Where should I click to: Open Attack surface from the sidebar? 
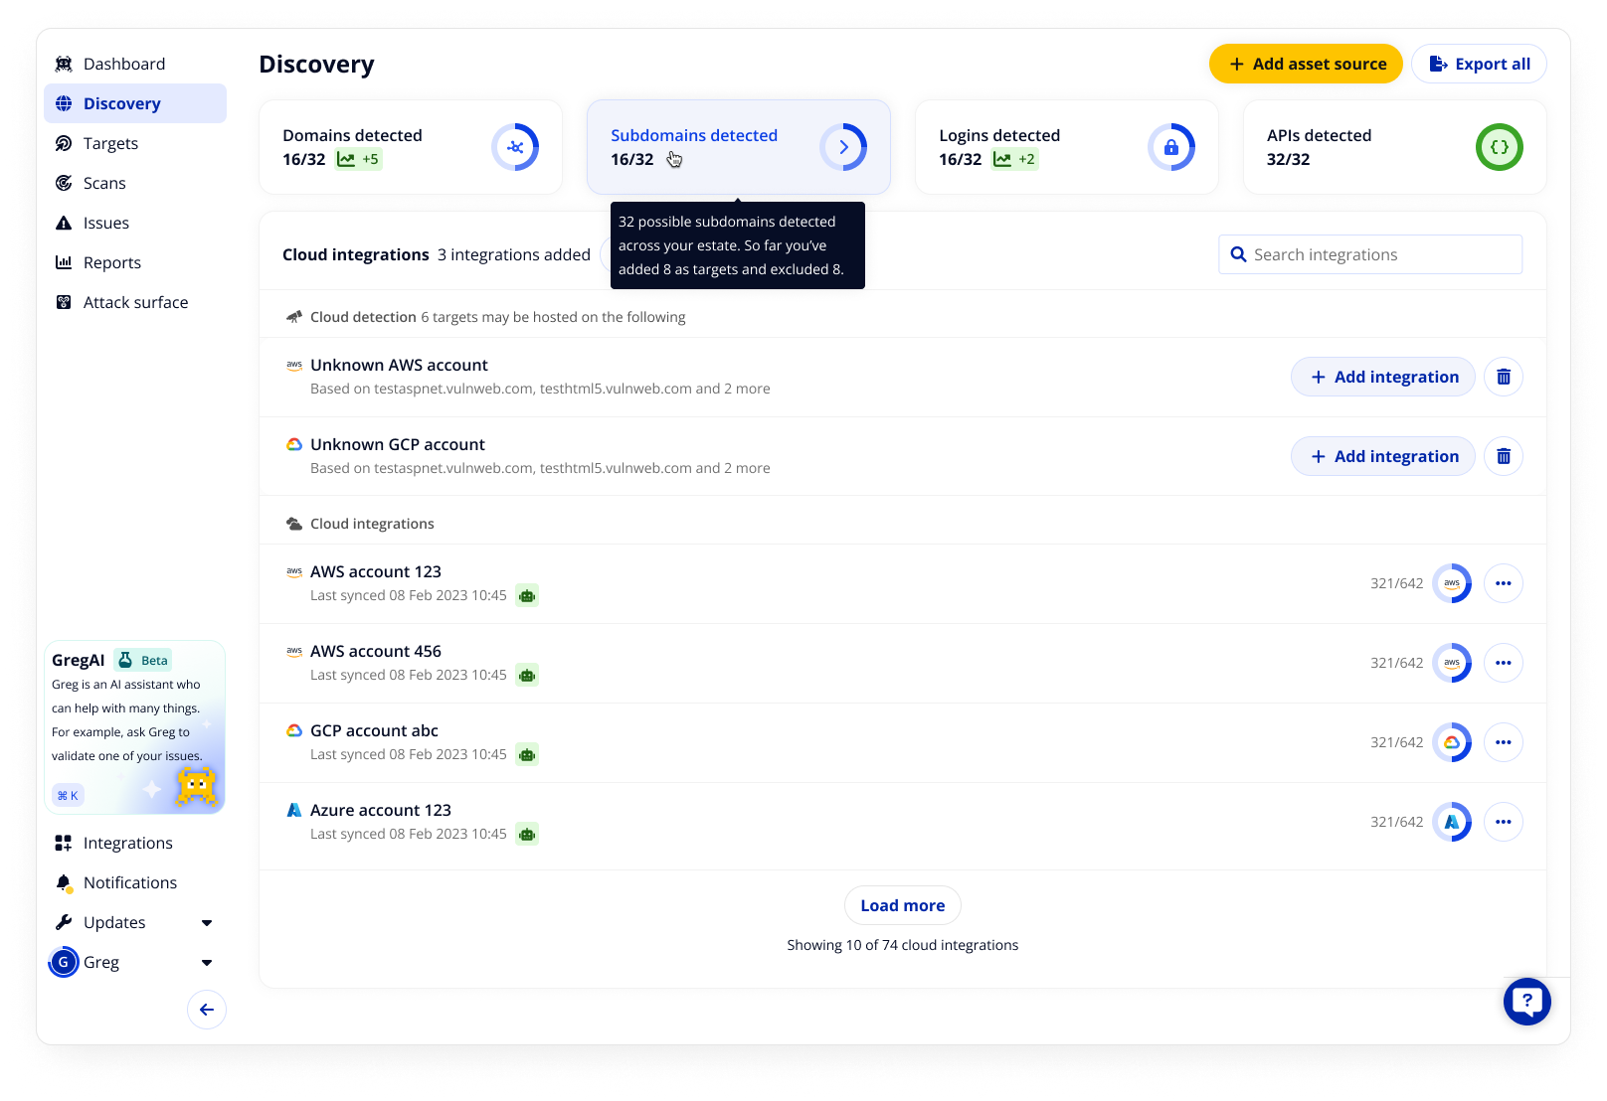click(x=135, y=302)
